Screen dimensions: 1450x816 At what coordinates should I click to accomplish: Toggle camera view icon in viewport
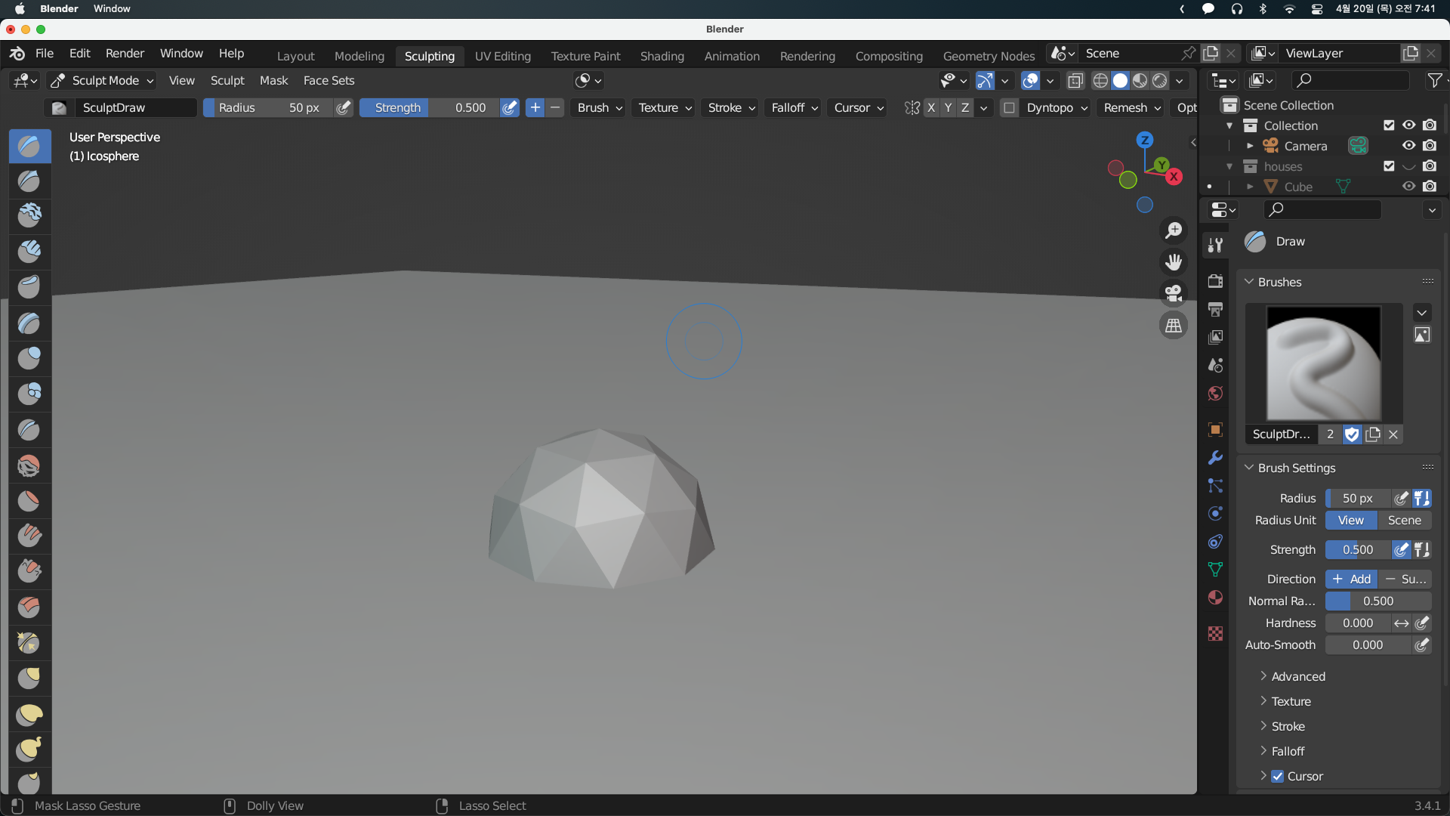click(1174, 293)
